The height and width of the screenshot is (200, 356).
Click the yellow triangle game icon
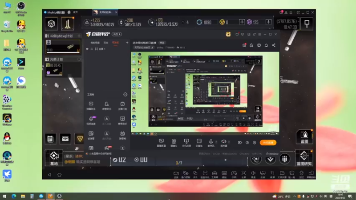coord(80,139)
